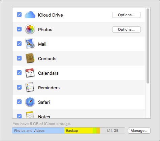160x141 pixels.
Task: Select the Contacts label
Action: pyautogui.click(x=47, y=58)
